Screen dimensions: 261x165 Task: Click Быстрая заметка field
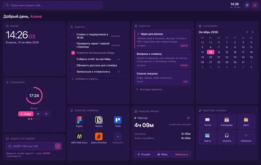point(162,89)
